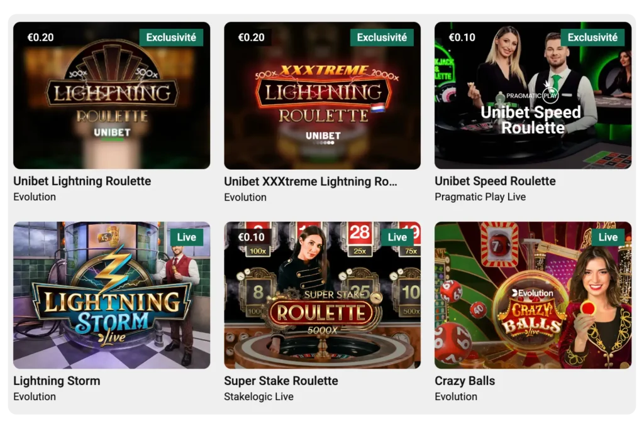Click Exclusivité badge on XXXtreme Lightning Roulette
This screenshot has width=644, height=429.
pyautogui.click(x=382, y=37)
